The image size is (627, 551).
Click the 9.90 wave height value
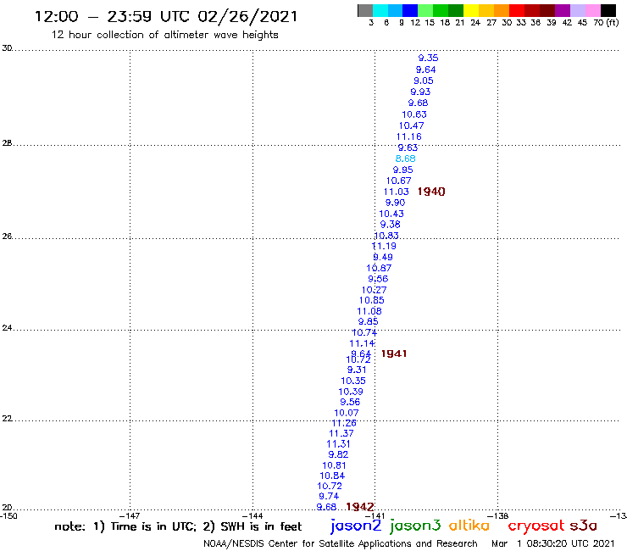(x=396, y=203)
